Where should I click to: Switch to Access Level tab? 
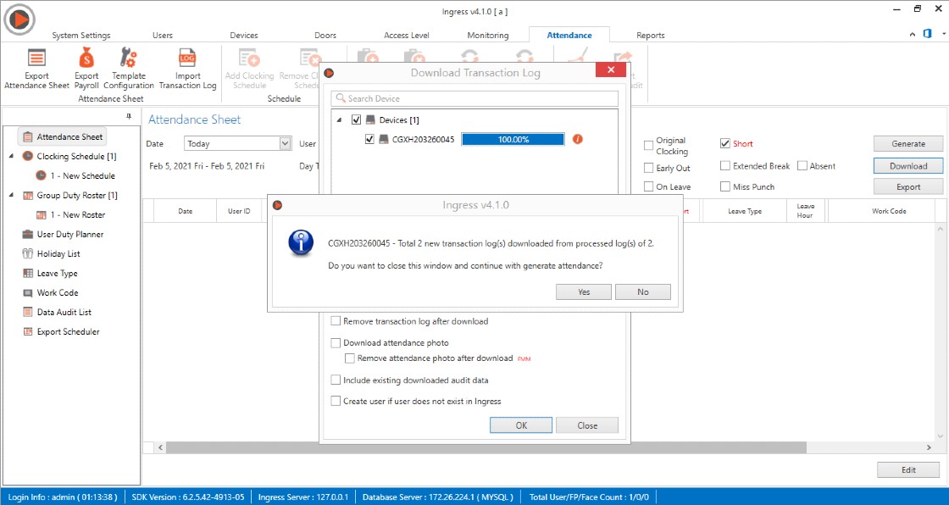point(407,35)
